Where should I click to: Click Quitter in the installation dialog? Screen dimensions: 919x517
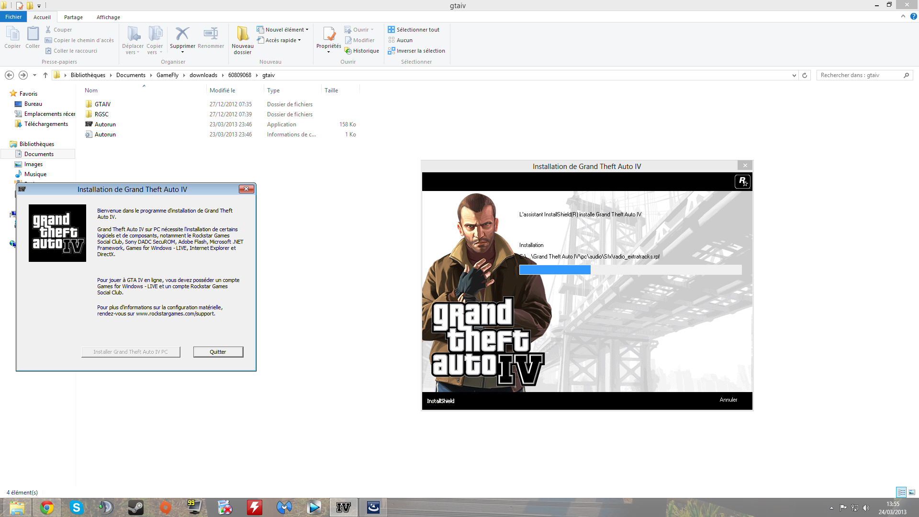click(x=218, y=352)
